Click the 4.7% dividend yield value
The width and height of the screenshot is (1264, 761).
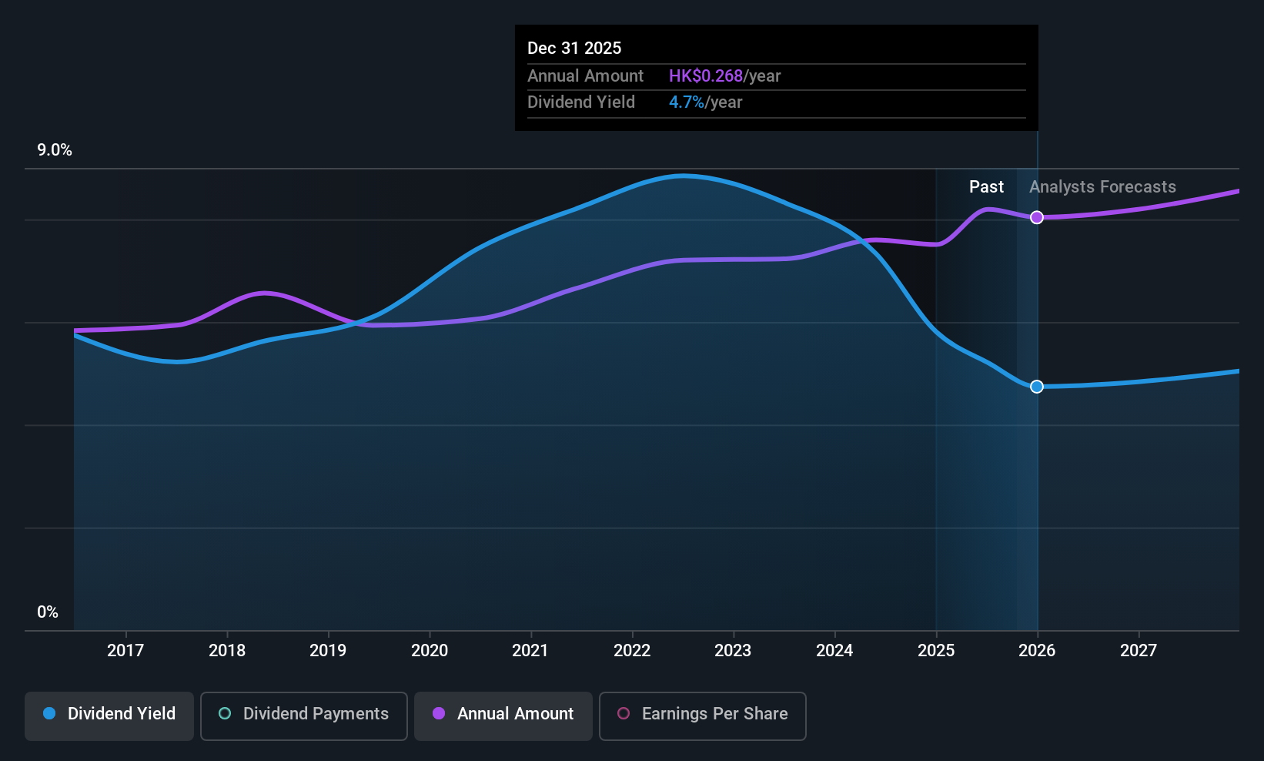pos(687,102)
